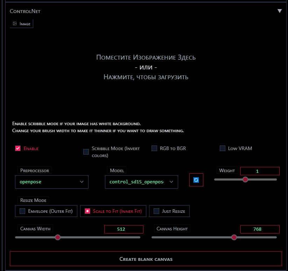
Task: Collapse the ControlNet panel triangle
Action: tap(280, 11)
